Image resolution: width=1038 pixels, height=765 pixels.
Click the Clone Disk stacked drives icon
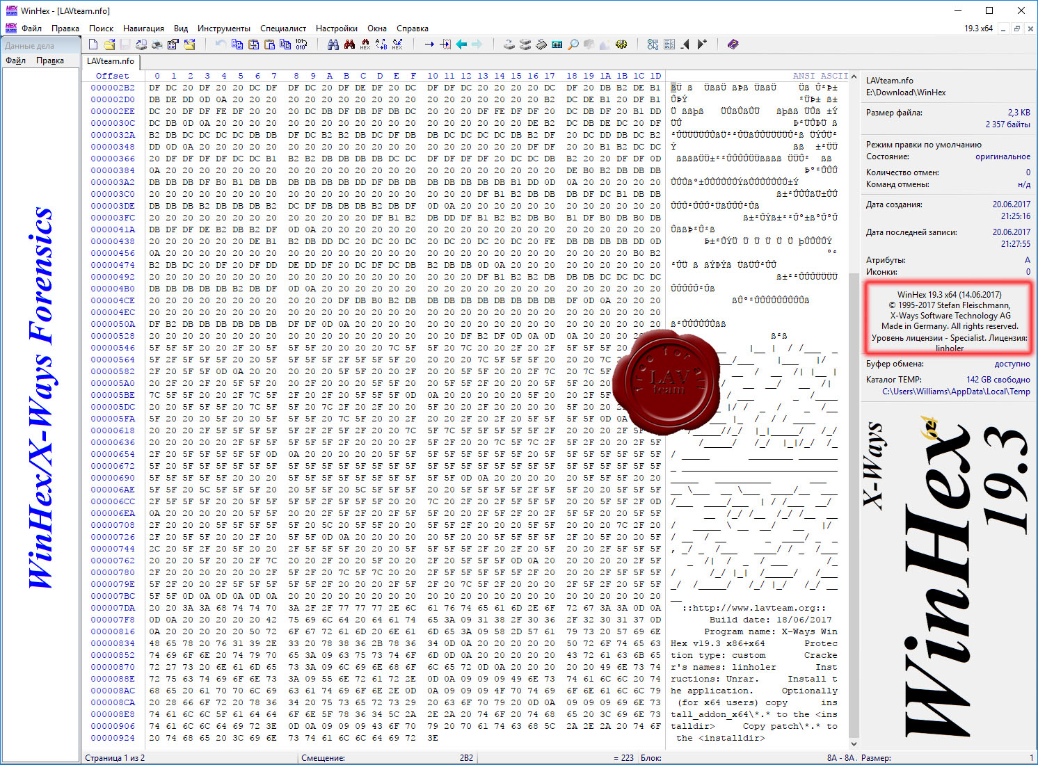tap(525, 45)
